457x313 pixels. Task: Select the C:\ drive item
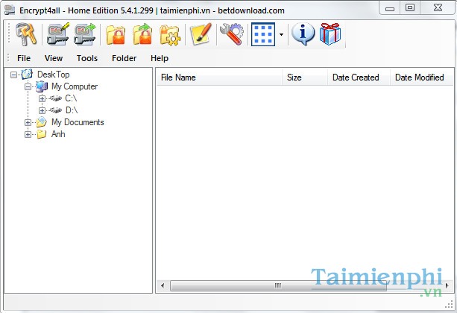point(71,98)
